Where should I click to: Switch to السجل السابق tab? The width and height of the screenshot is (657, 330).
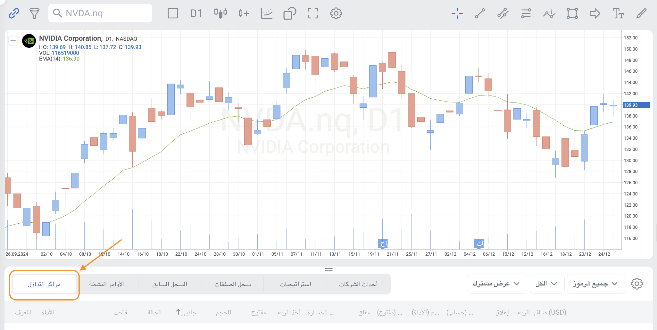(x=170, y=284)
